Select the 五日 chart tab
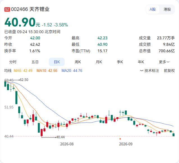Screen dimensions: 179x163 (x=35, y=62)
